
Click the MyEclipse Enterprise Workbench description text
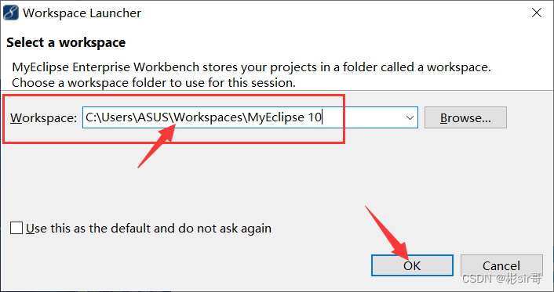click(252, 67)
